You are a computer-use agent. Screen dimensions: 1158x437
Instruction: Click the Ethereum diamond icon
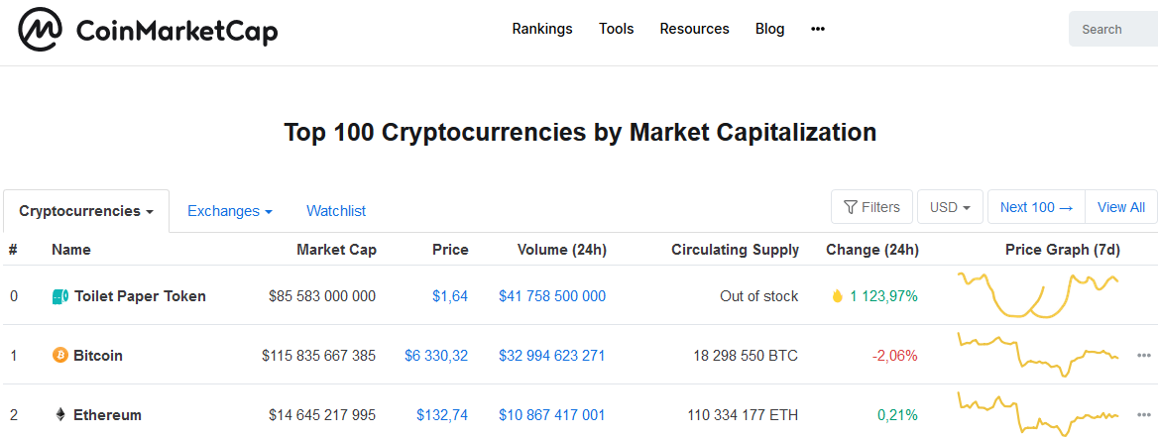pyautogui.click(x=60, y=414)
